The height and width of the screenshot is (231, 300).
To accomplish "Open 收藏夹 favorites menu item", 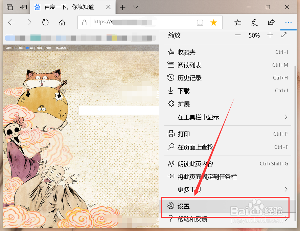I will 228,52.
